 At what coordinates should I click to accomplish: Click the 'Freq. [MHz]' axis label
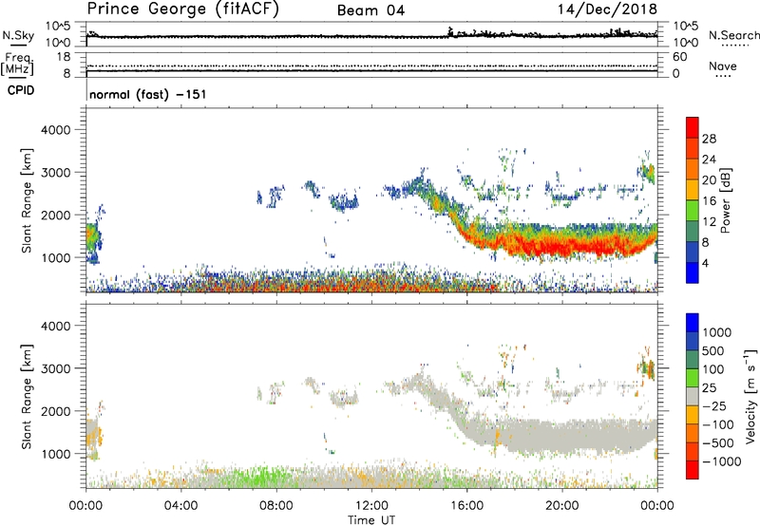pyautogui.click(x=17, y=64)
